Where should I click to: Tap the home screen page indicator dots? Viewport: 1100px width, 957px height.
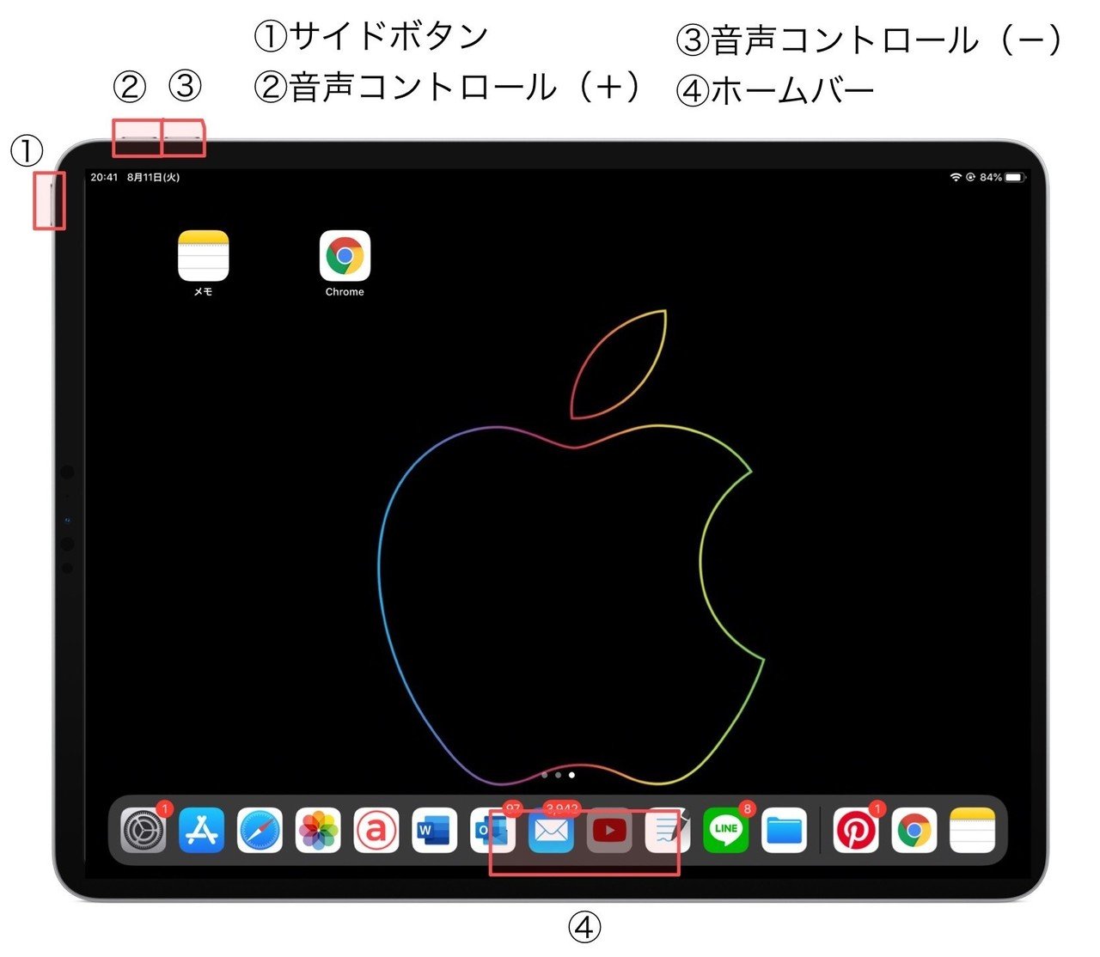[x=558, y=775]
